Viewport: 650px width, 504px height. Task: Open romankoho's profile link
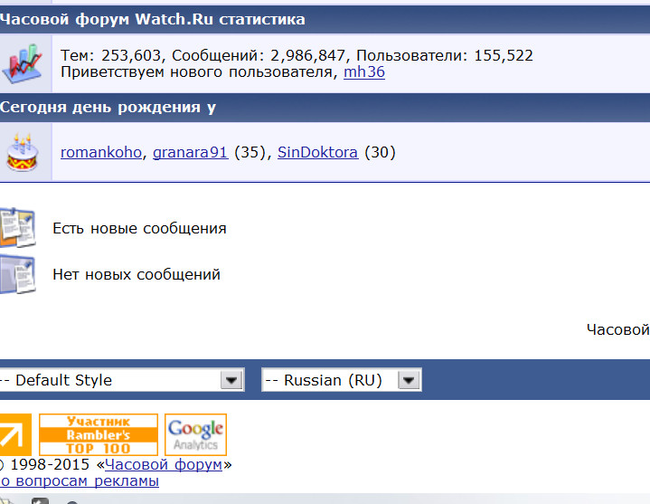100,152
